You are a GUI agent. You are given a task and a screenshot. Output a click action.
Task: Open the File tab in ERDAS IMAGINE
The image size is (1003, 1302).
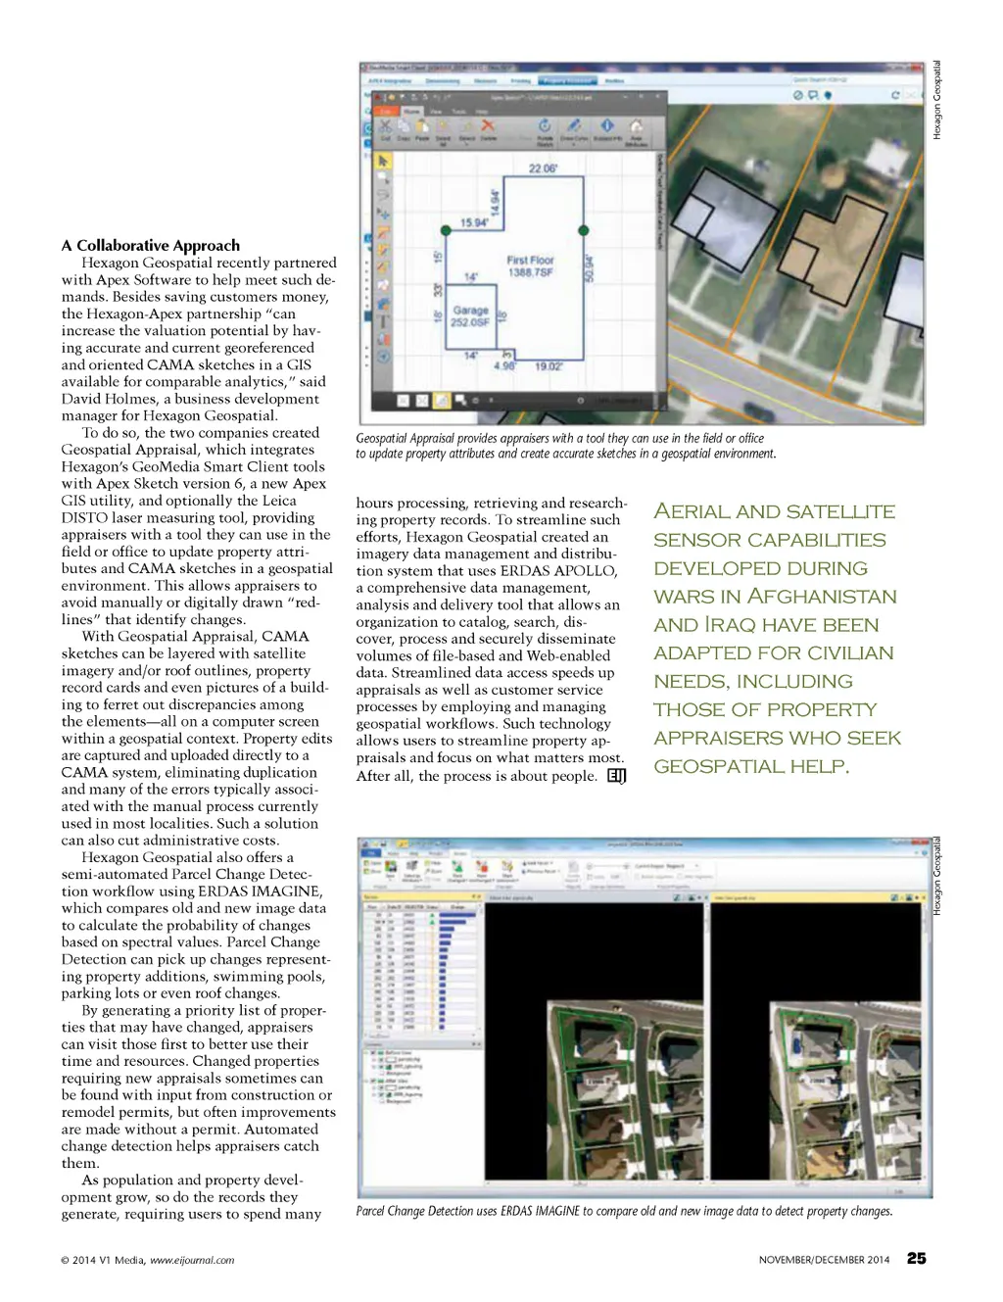point(372,853)
